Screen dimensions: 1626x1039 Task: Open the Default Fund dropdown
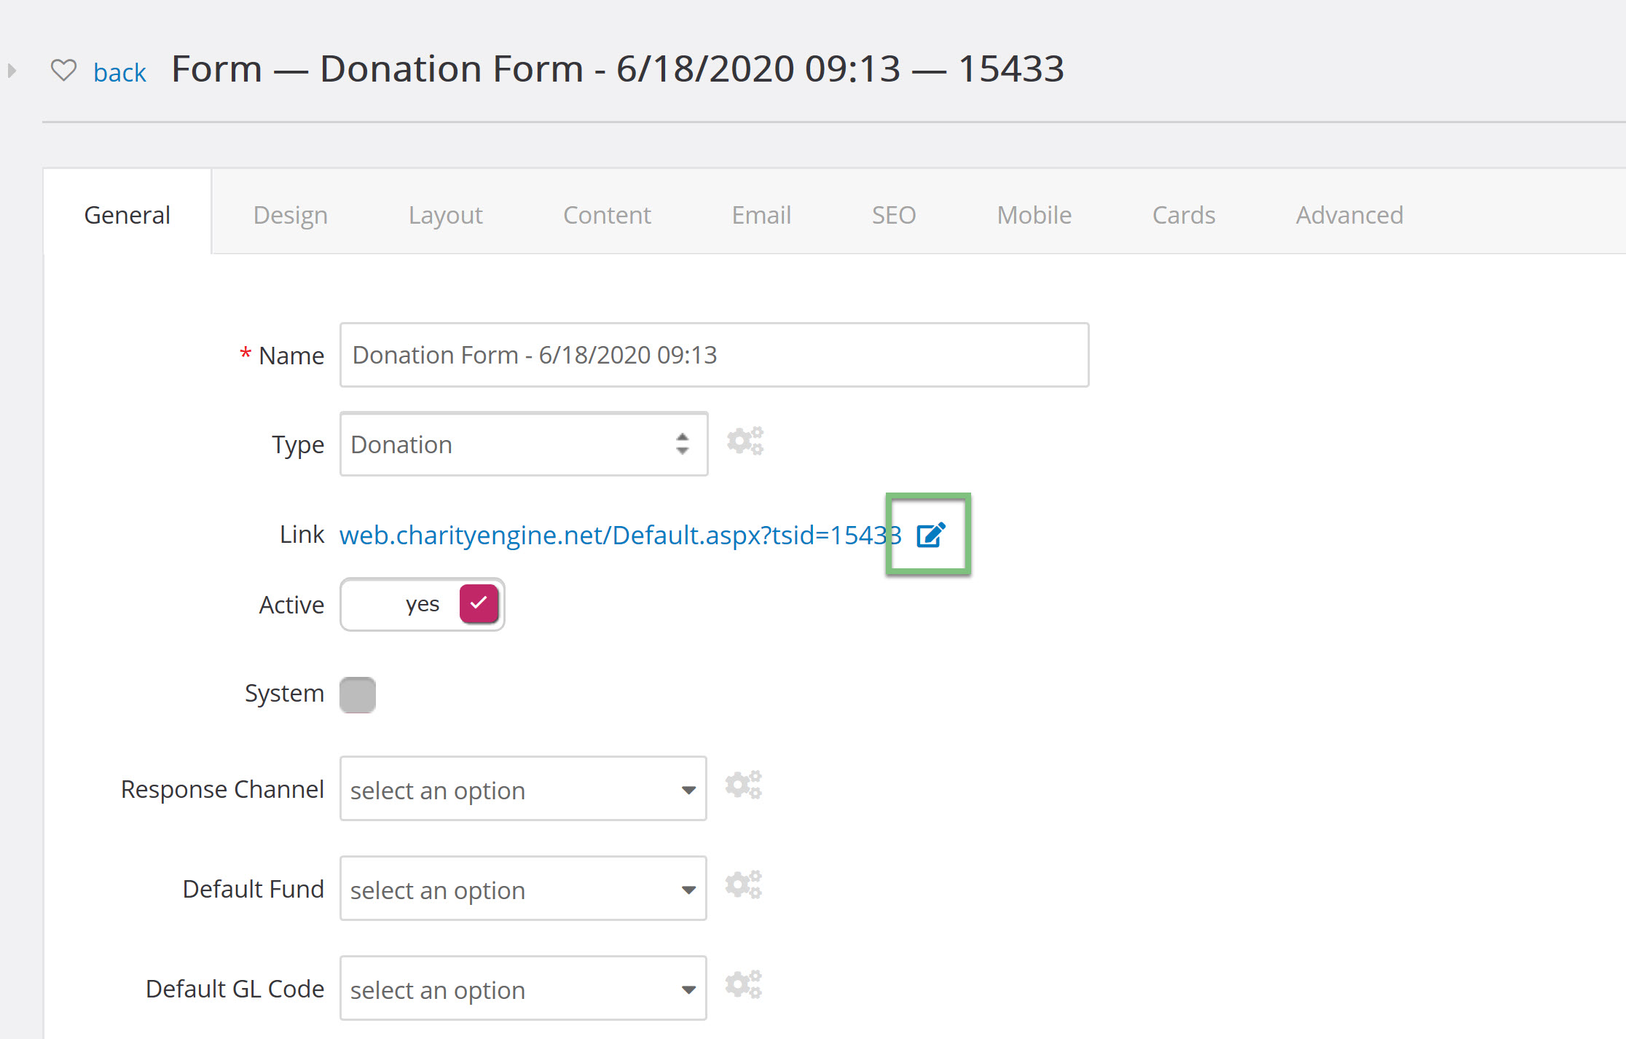(x=523, y=889)
